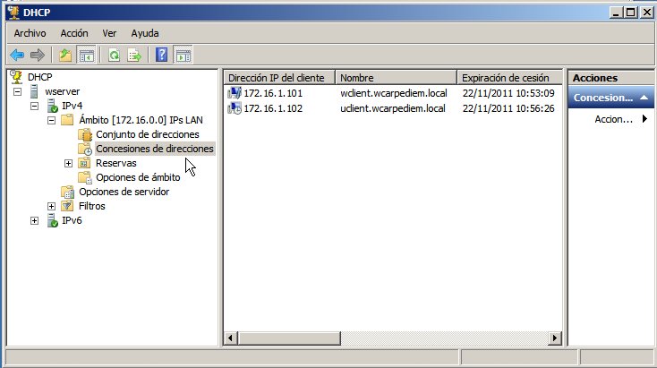Sort by Dirección IP del cliente column

(279, 78)
